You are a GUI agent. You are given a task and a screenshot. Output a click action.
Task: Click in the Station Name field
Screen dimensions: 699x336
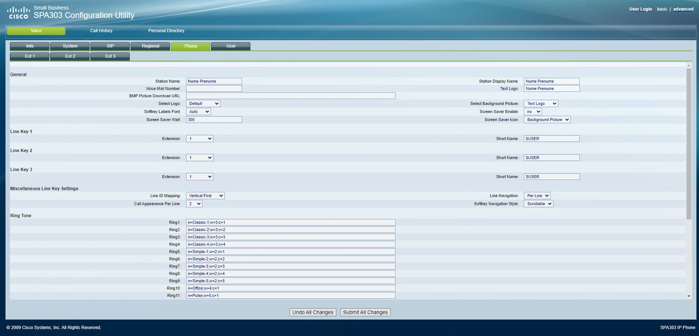tap(214, 81)
